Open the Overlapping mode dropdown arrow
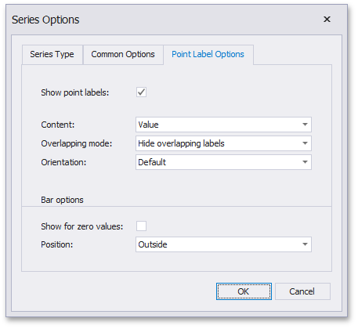 (x=305, y=143)
